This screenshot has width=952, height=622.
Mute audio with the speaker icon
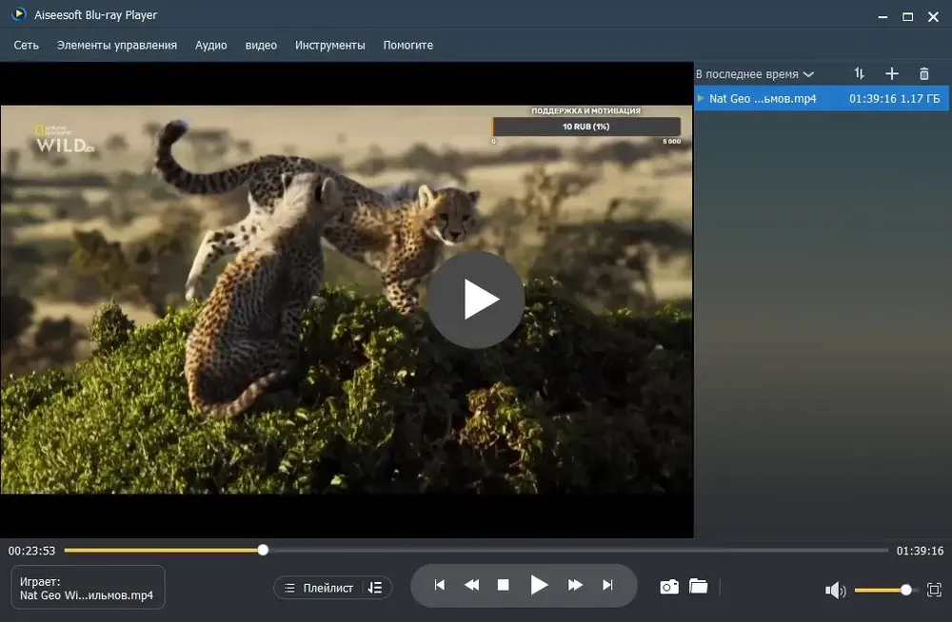[836, 590]
